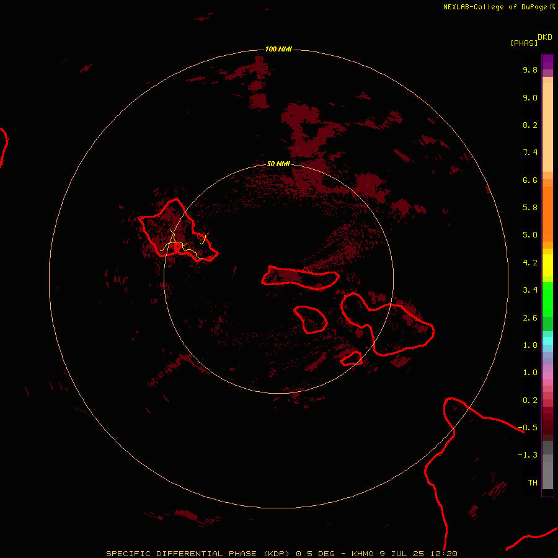
Task: Select the DKD label above color scale
Action: (x=544, y=37)
